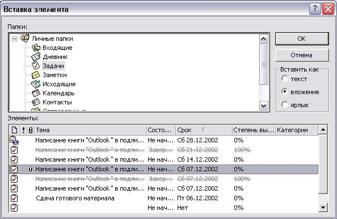Sort by the importance exclamation column header
The image size is (337, 219).
pyautogui.click(x=23, y=130)
